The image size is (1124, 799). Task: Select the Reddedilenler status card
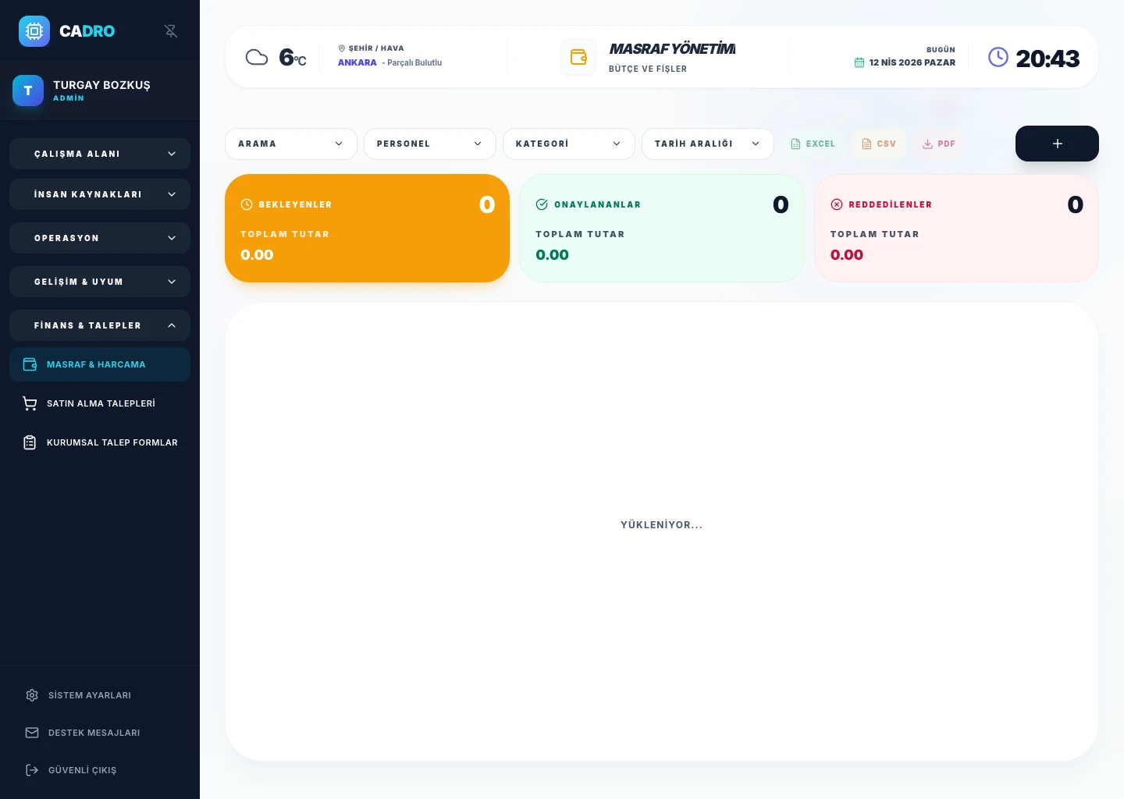[x=956, y=228]
